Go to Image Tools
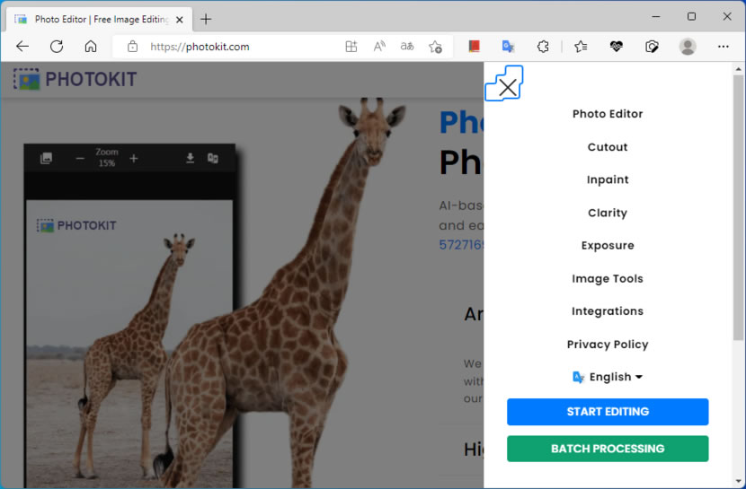This screenshot has height=489, width=746. tap(608, 279)
